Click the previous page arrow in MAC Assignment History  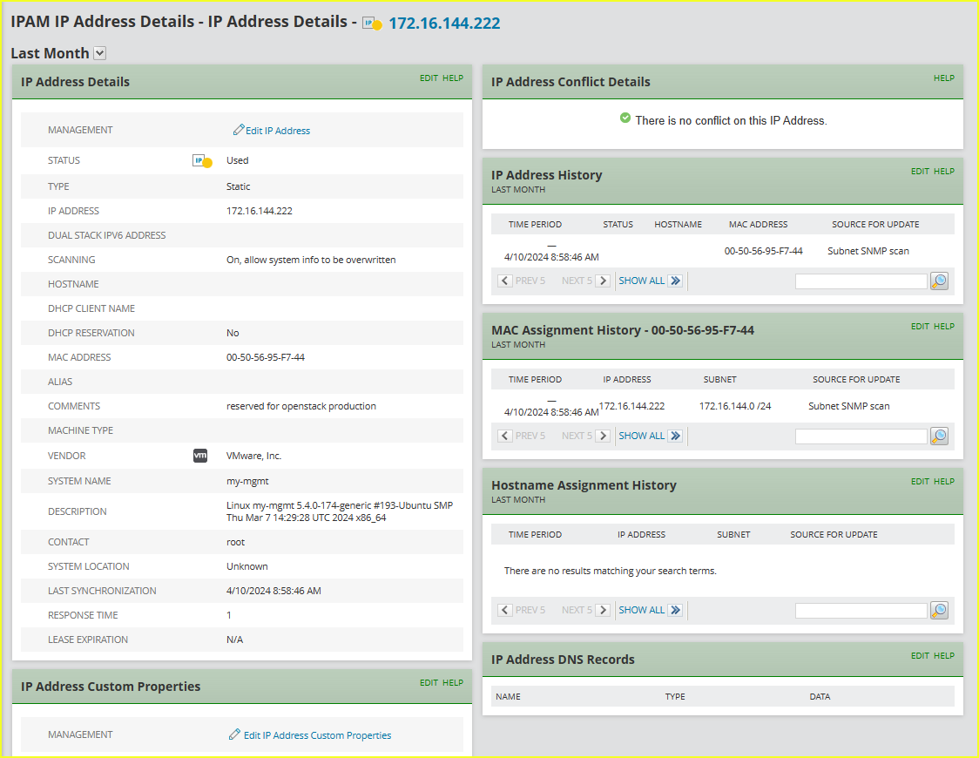505,436
